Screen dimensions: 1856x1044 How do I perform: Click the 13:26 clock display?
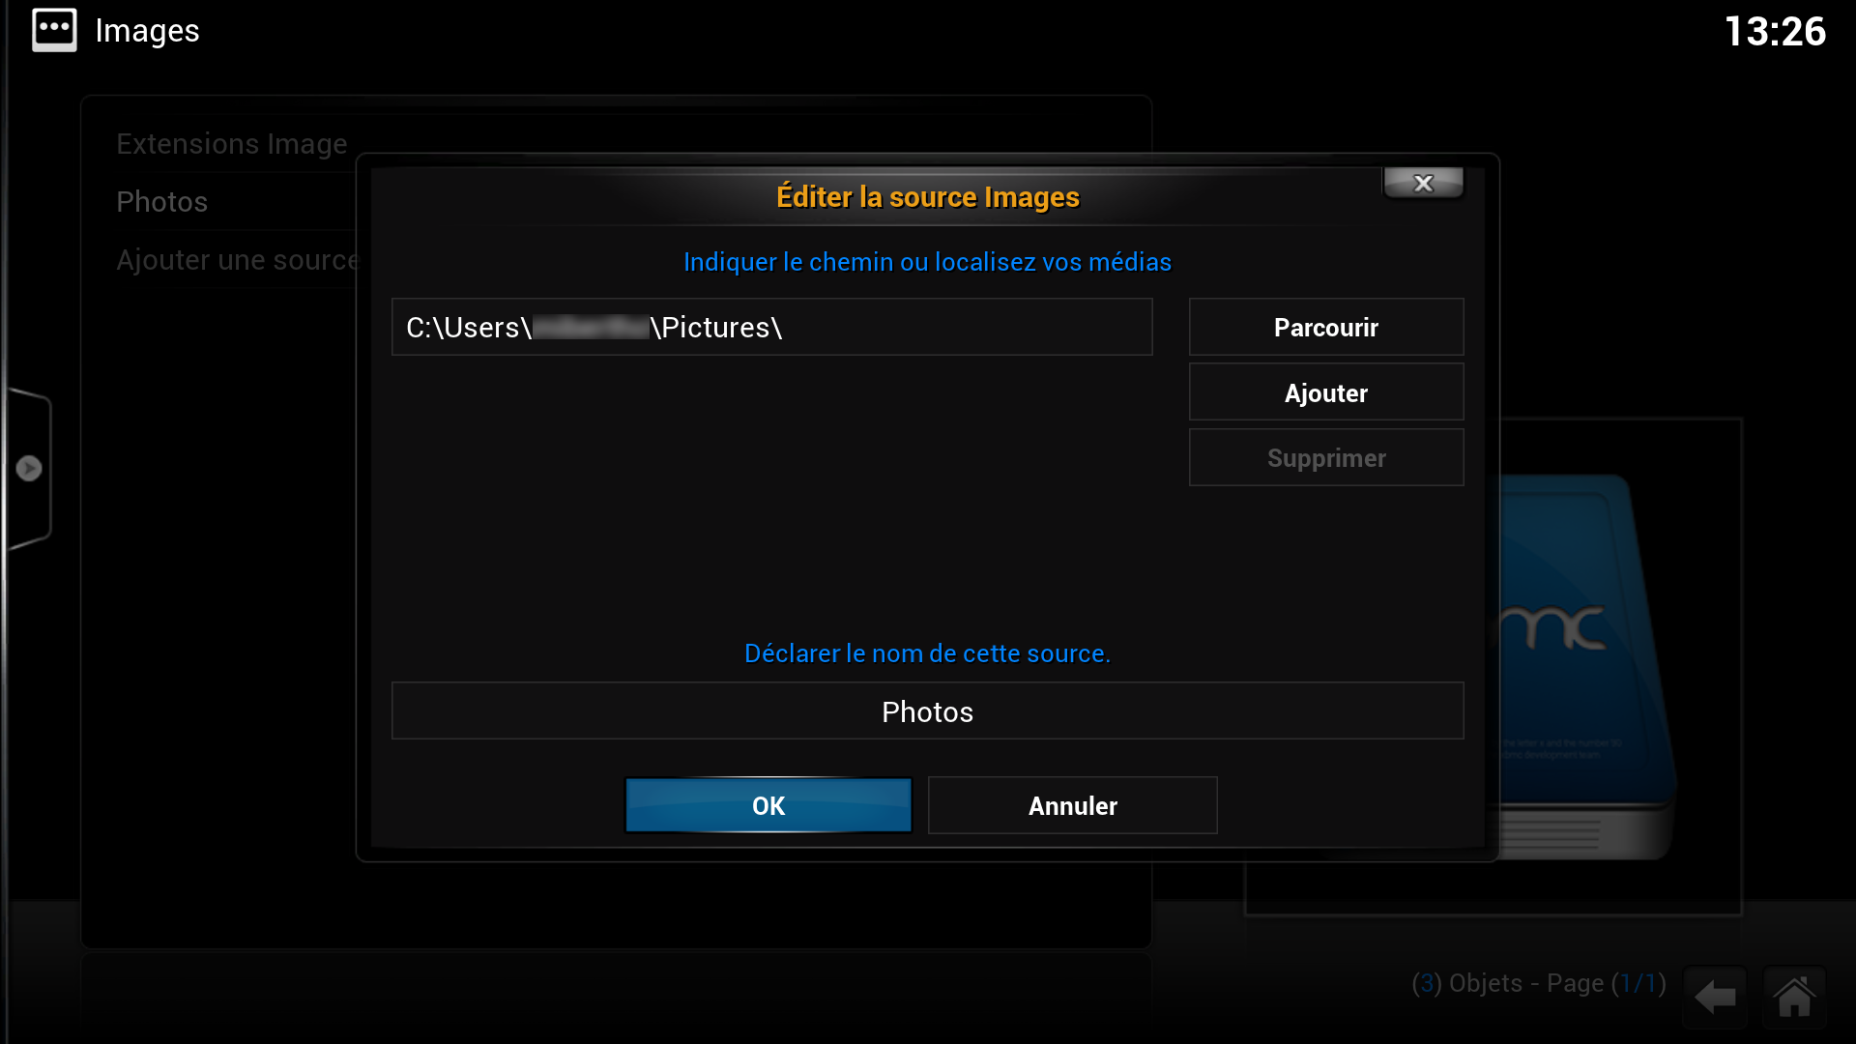coord(1775,31)
